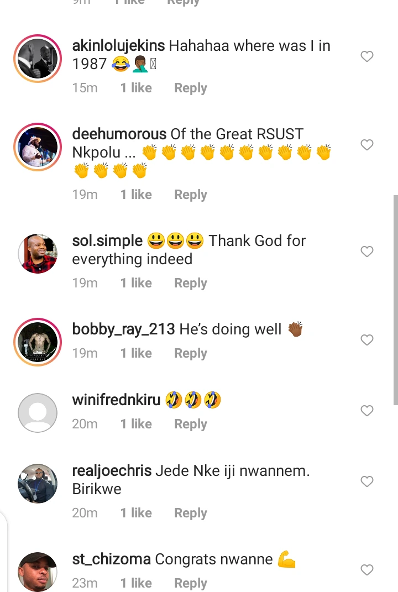
Task: Click the comments scrollbar
Action: point(395,298)
